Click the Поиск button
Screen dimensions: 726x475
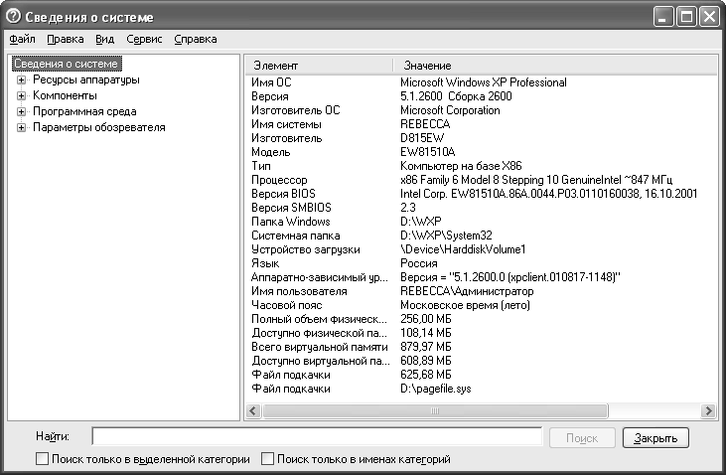pos(582,438)
